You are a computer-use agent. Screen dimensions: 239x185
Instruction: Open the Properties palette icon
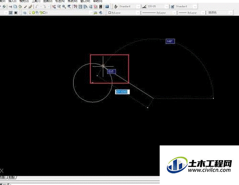coord(76,7)
